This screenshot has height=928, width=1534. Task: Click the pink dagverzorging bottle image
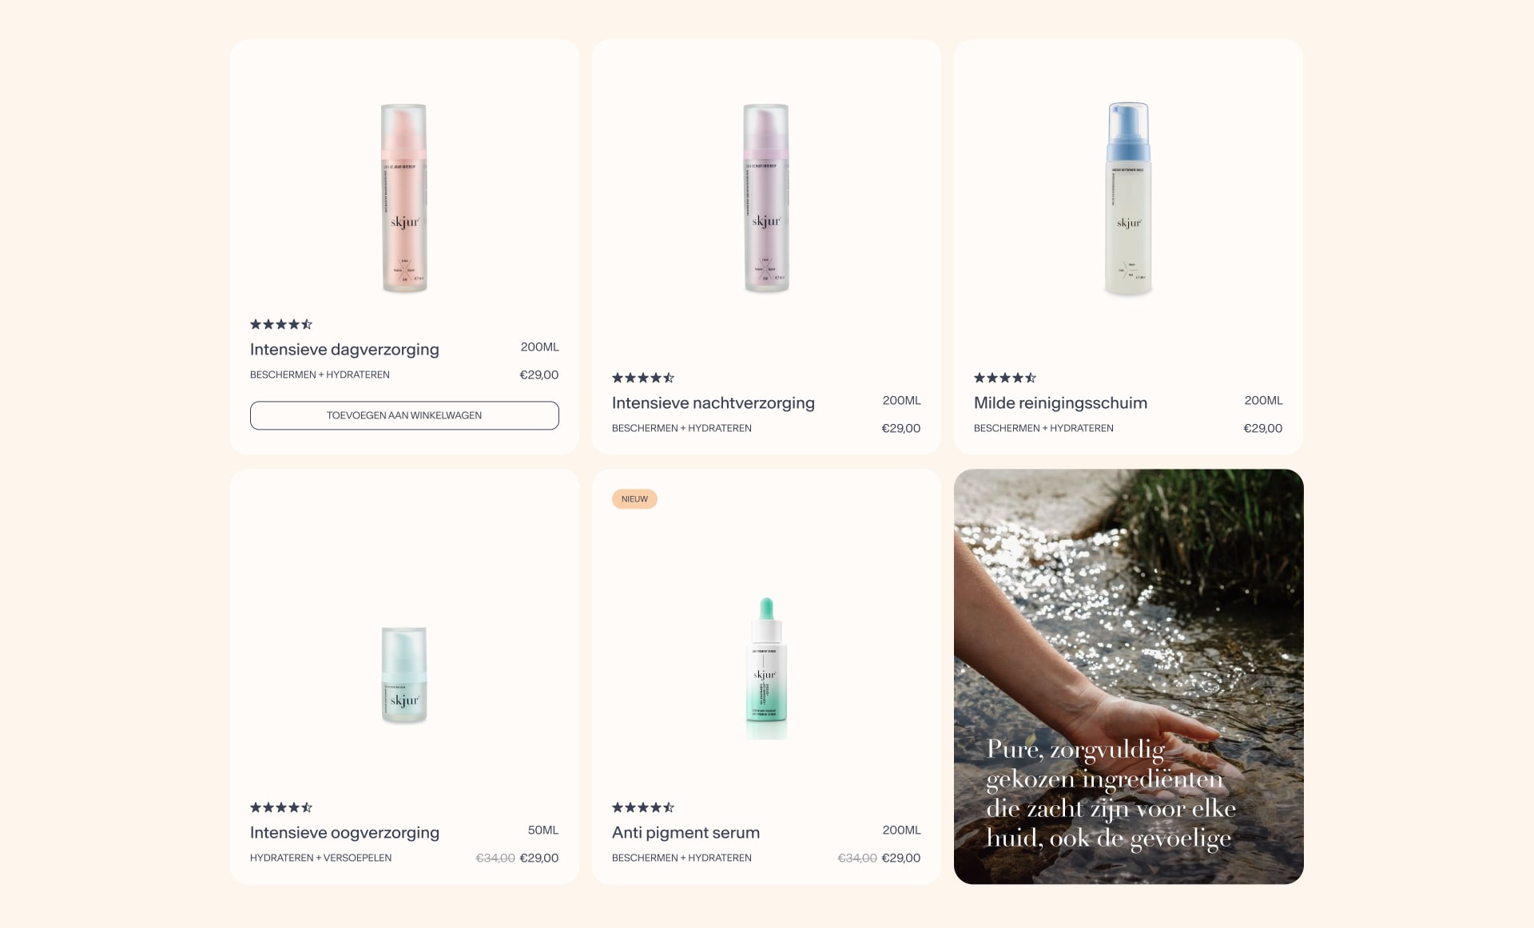[404, 198]
